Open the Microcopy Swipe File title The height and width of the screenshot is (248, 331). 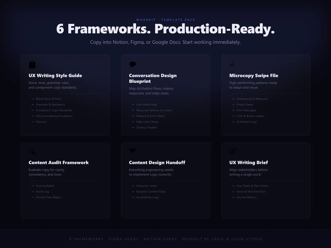[254, 76]
